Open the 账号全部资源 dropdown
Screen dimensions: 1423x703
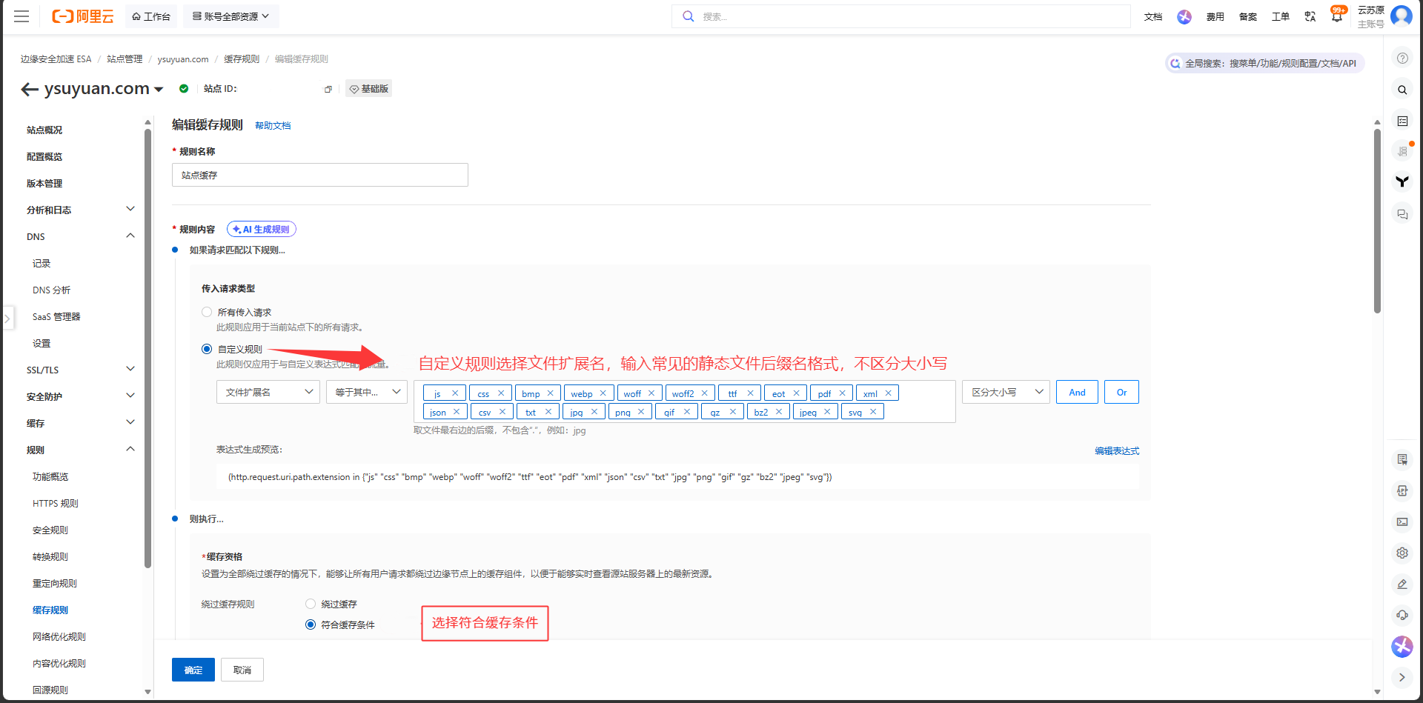(x=231, y=16)
